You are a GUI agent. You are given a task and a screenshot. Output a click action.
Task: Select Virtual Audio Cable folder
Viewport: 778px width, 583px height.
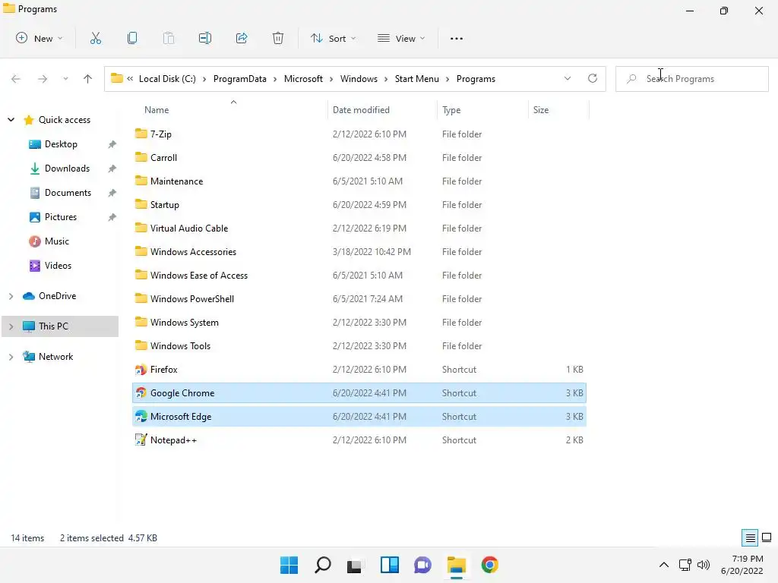359,228
